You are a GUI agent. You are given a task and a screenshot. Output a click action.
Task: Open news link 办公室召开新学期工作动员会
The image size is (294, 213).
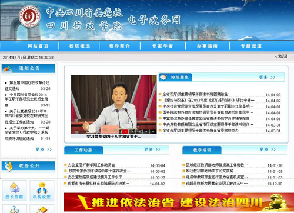[x=91, y=165]
